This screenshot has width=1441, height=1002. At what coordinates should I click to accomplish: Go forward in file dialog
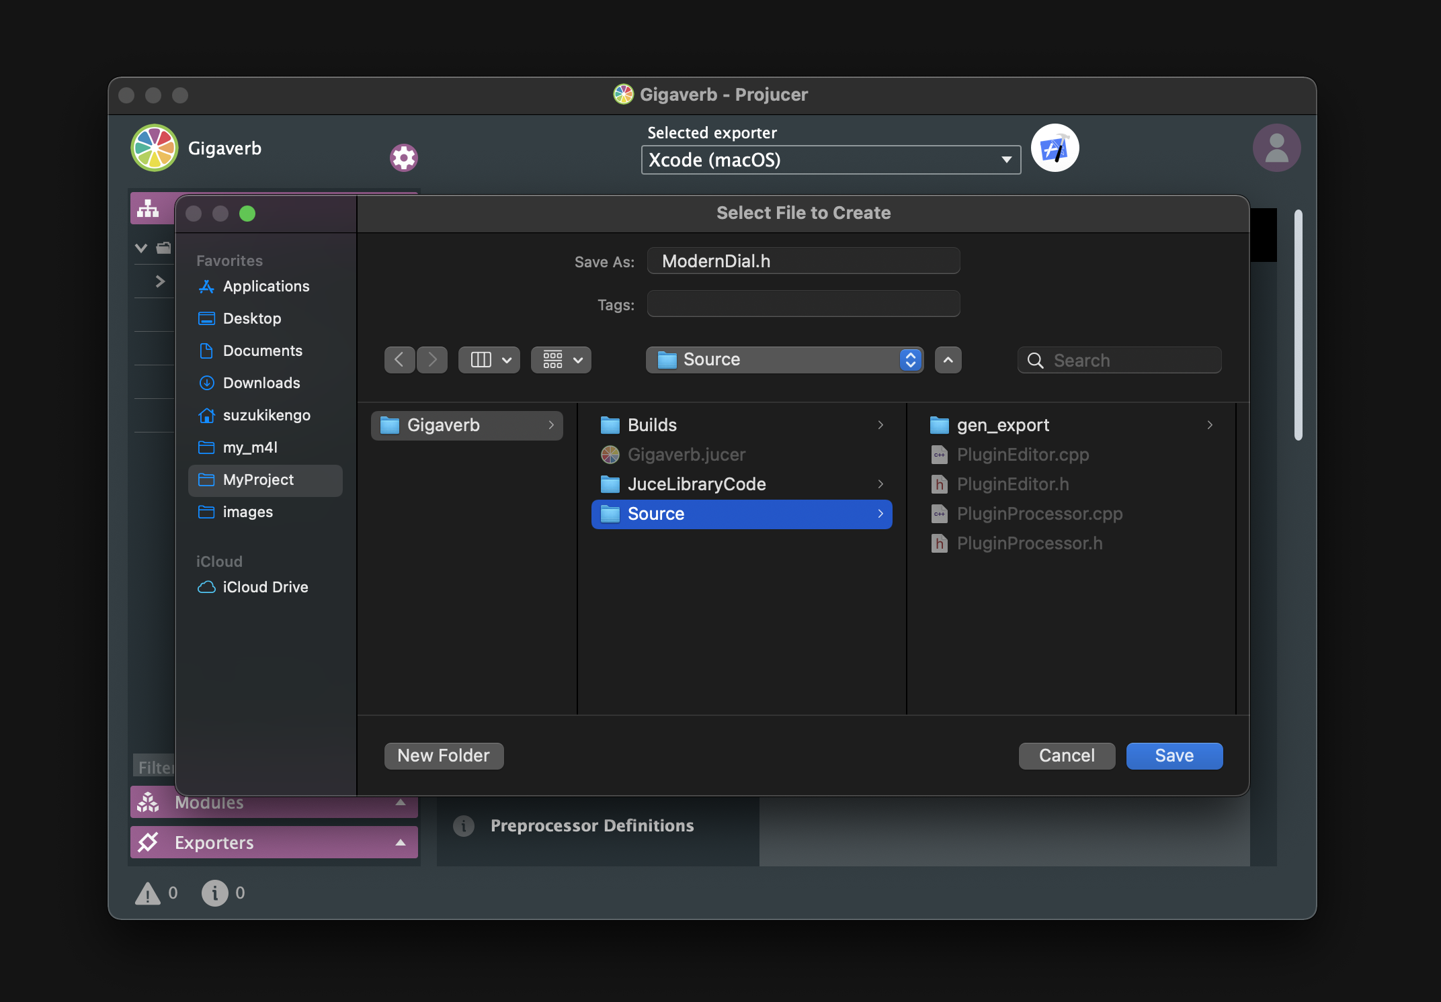point(432,360)
